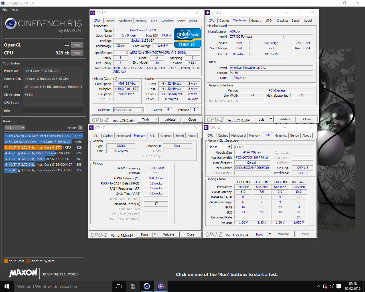Open Ranking Details arrow button
This screenshot has height=292, width=365.
coord(81,128)
